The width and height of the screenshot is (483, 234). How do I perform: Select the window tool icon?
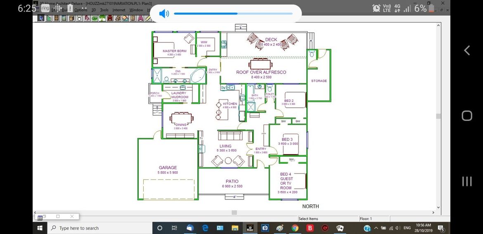[64, 18]
